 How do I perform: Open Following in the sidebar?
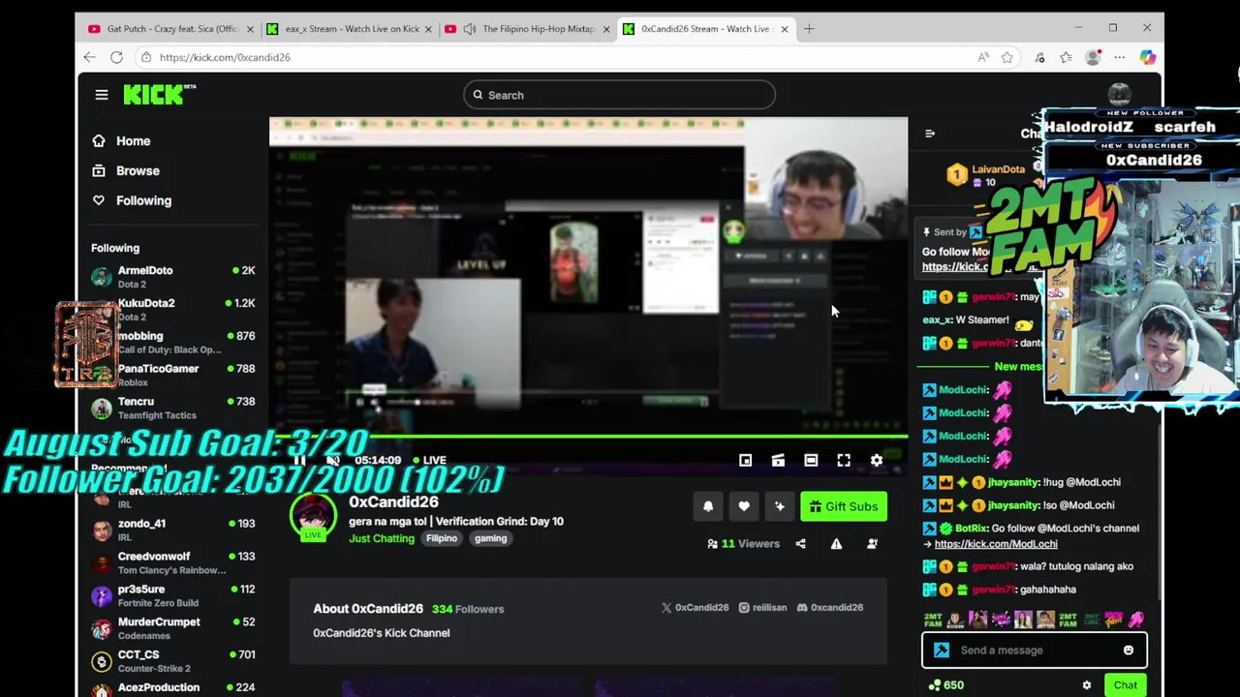(x=132, y=200)
